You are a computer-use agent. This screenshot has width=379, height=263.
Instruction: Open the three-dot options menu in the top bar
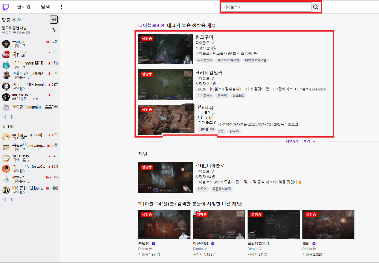(x=61, y=6)
